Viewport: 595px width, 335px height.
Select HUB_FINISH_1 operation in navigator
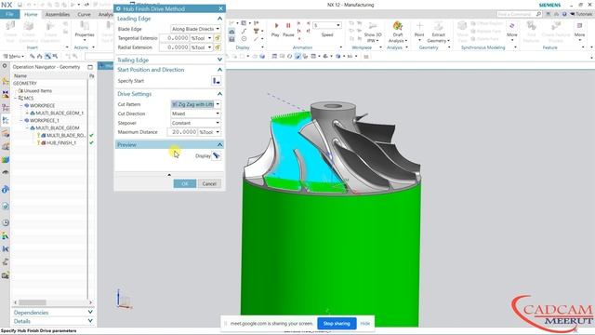[x=61, y=142]
